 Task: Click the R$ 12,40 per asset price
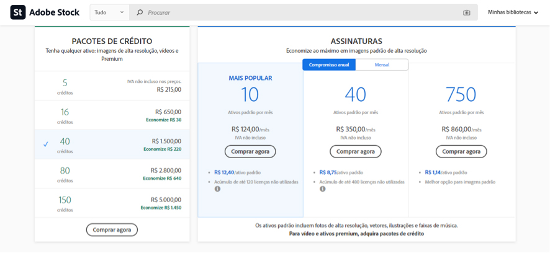pyautogui.click(x=224, y=172)
